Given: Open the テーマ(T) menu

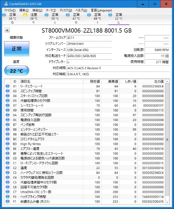Looking at the screenshot, I should 51,10.
